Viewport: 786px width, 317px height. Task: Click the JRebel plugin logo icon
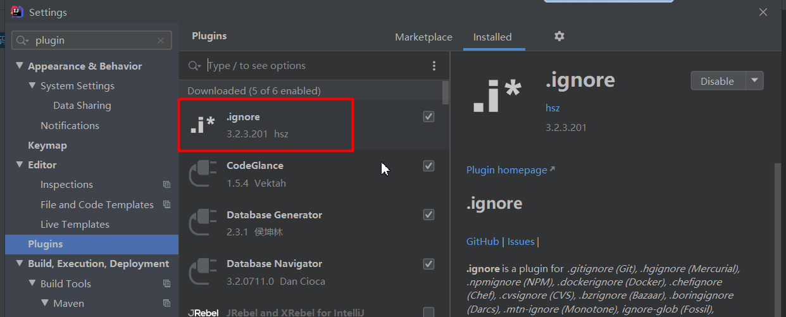pyautogui.click(x=203, y=312)
